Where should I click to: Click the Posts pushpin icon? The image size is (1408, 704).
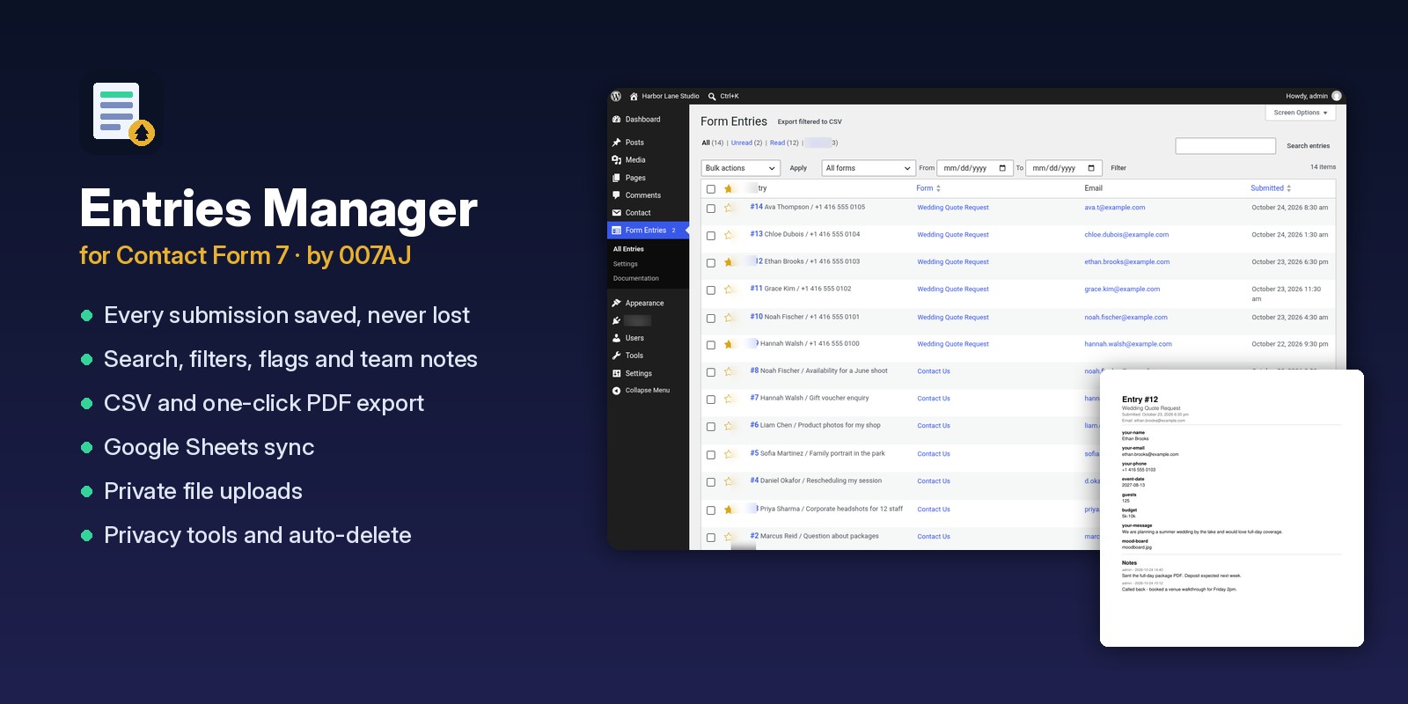click(x=616, y=142)
